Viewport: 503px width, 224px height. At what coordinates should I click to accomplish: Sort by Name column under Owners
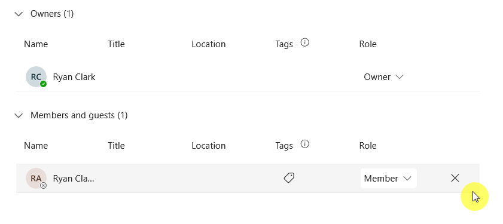point(36,44)
